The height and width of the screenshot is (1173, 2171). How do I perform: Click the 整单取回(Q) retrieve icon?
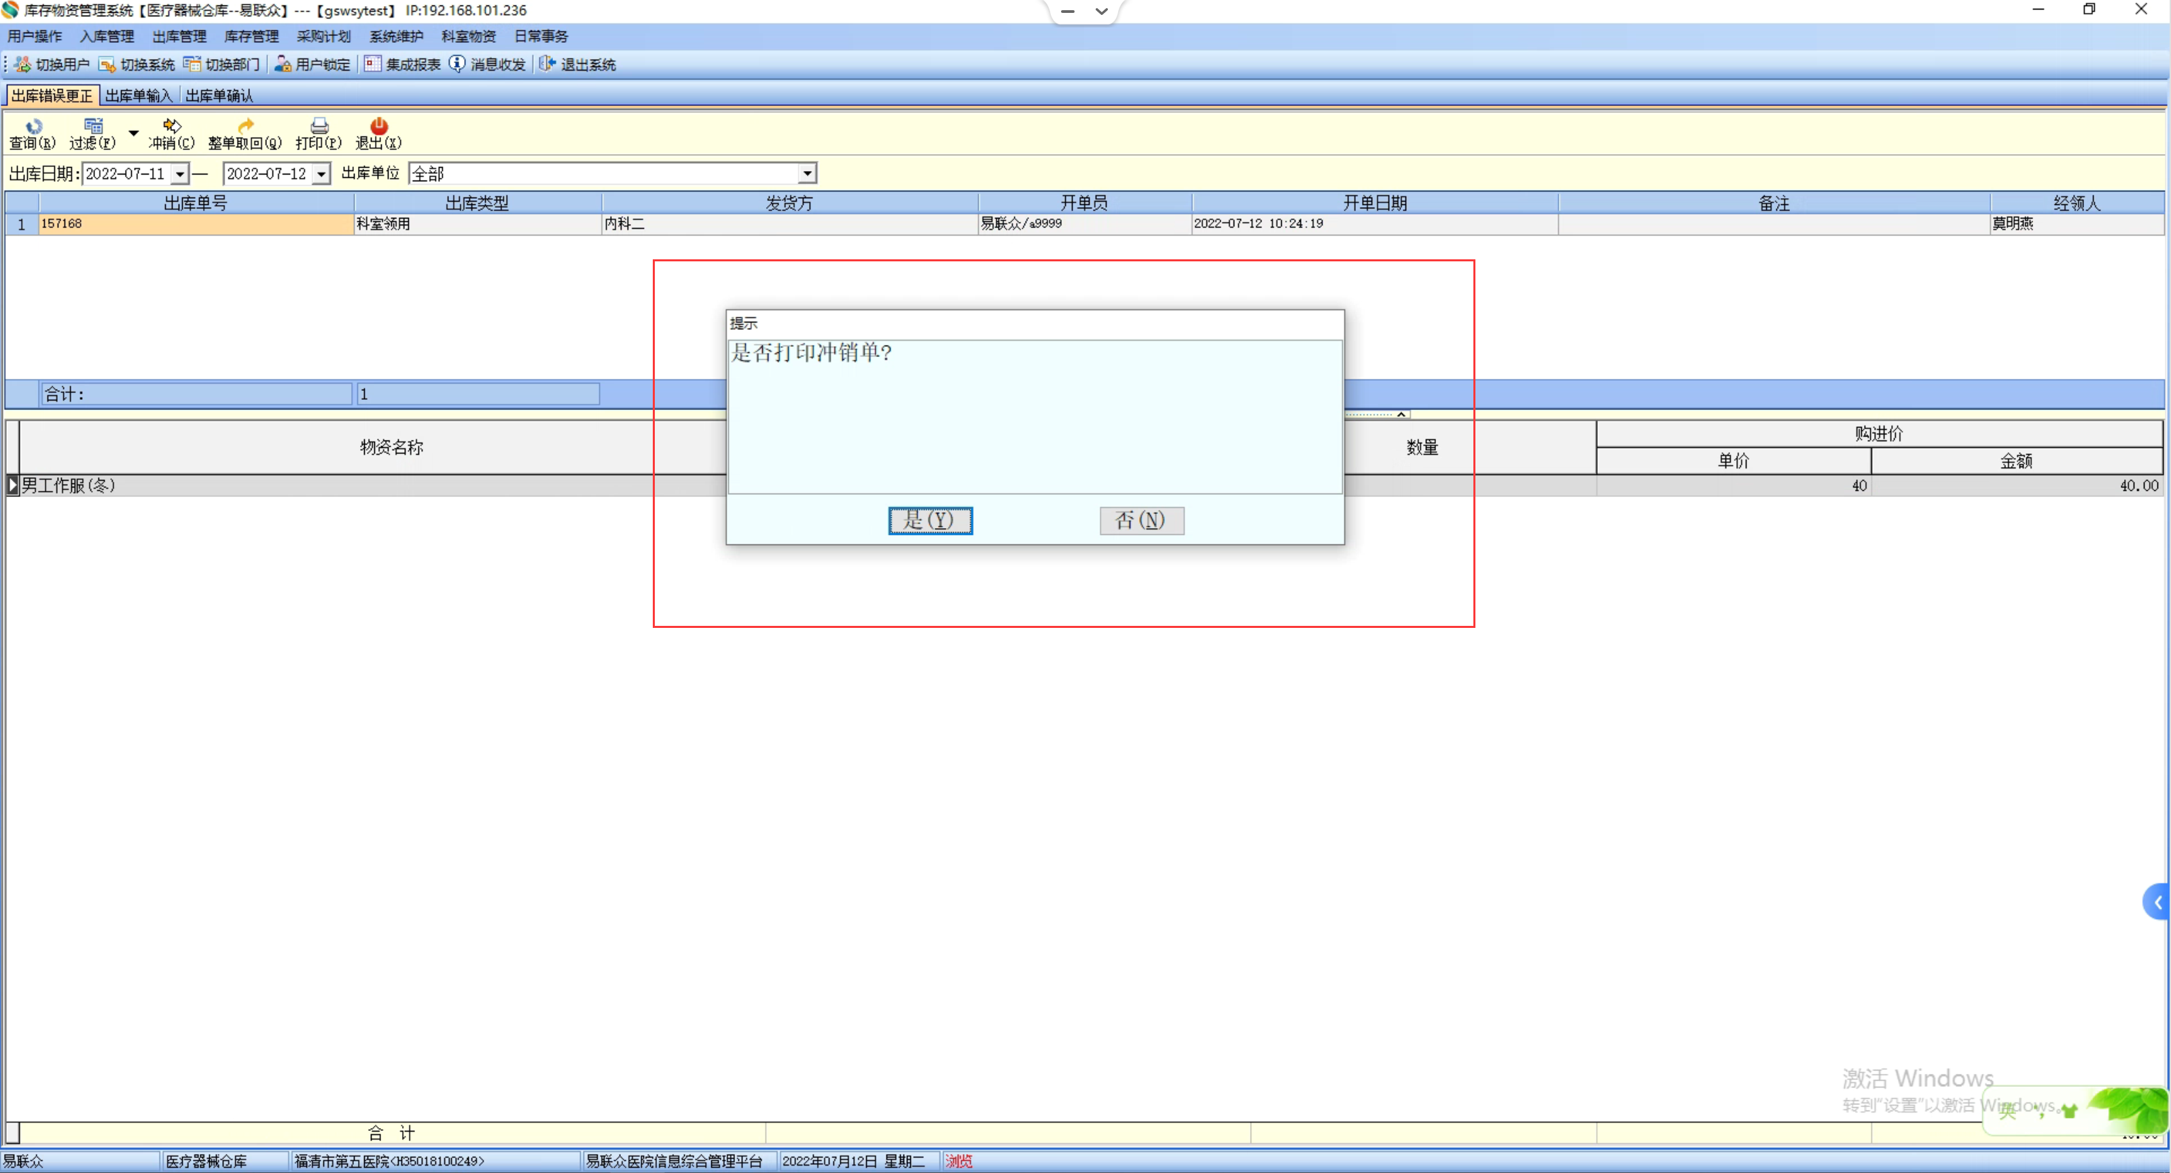coord(245,126)
